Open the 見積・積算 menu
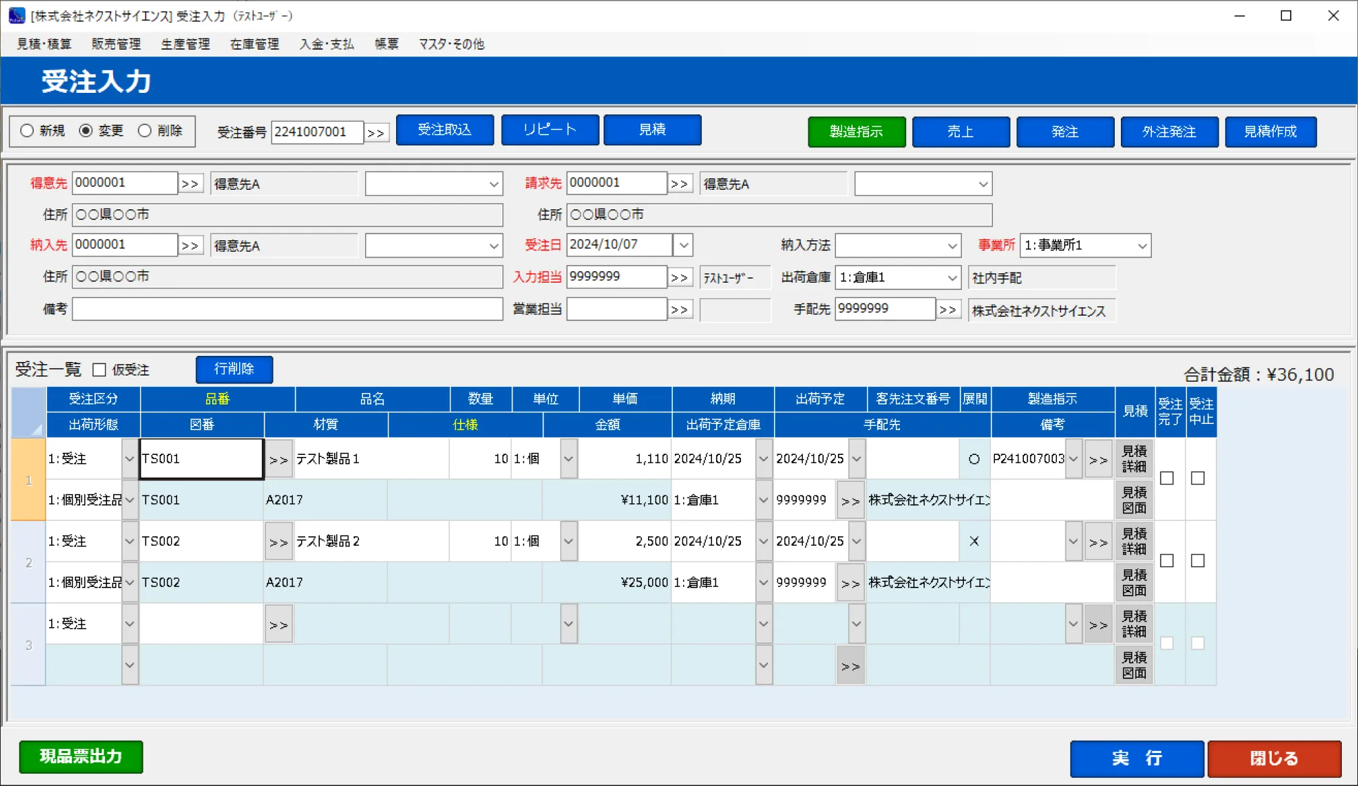Image resolution: width=1358 pixels, height=786 pixels. tap(44, 44)
